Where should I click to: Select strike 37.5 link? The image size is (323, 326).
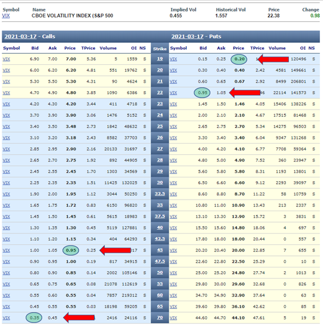pyautogui.click(x=160, y=216)
